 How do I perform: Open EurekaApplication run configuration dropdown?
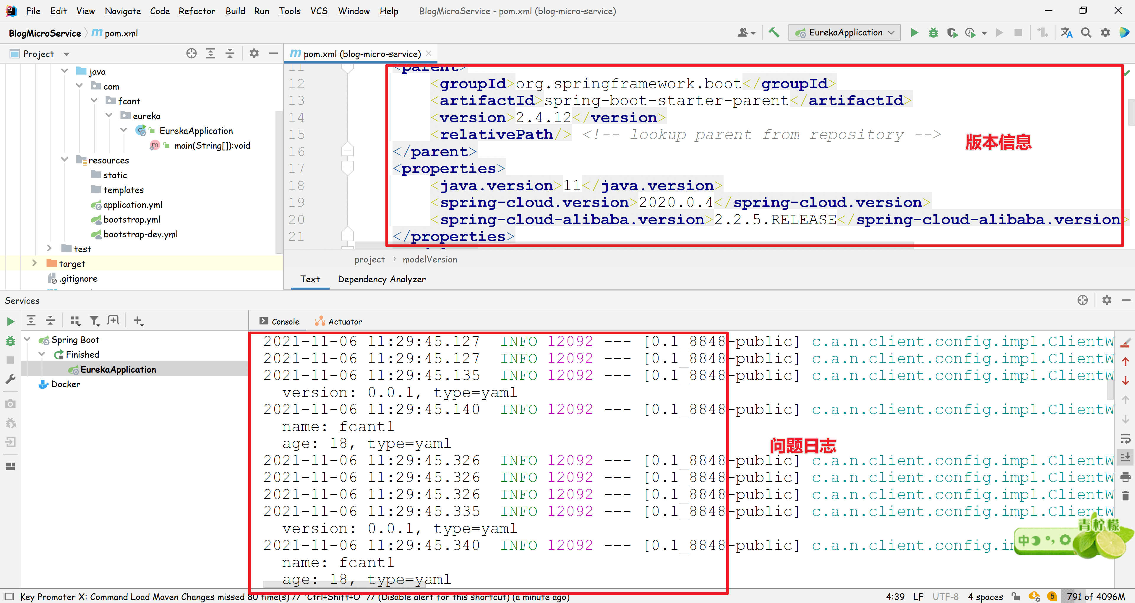click(845, 33)
